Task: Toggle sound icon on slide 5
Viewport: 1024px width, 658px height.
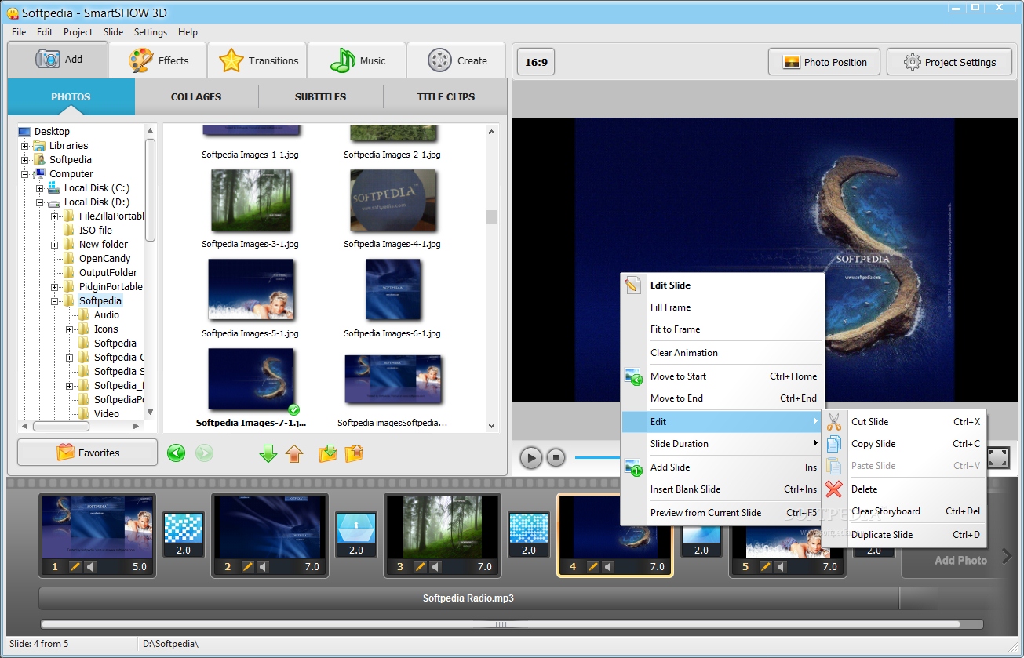Action: (781, 566)
